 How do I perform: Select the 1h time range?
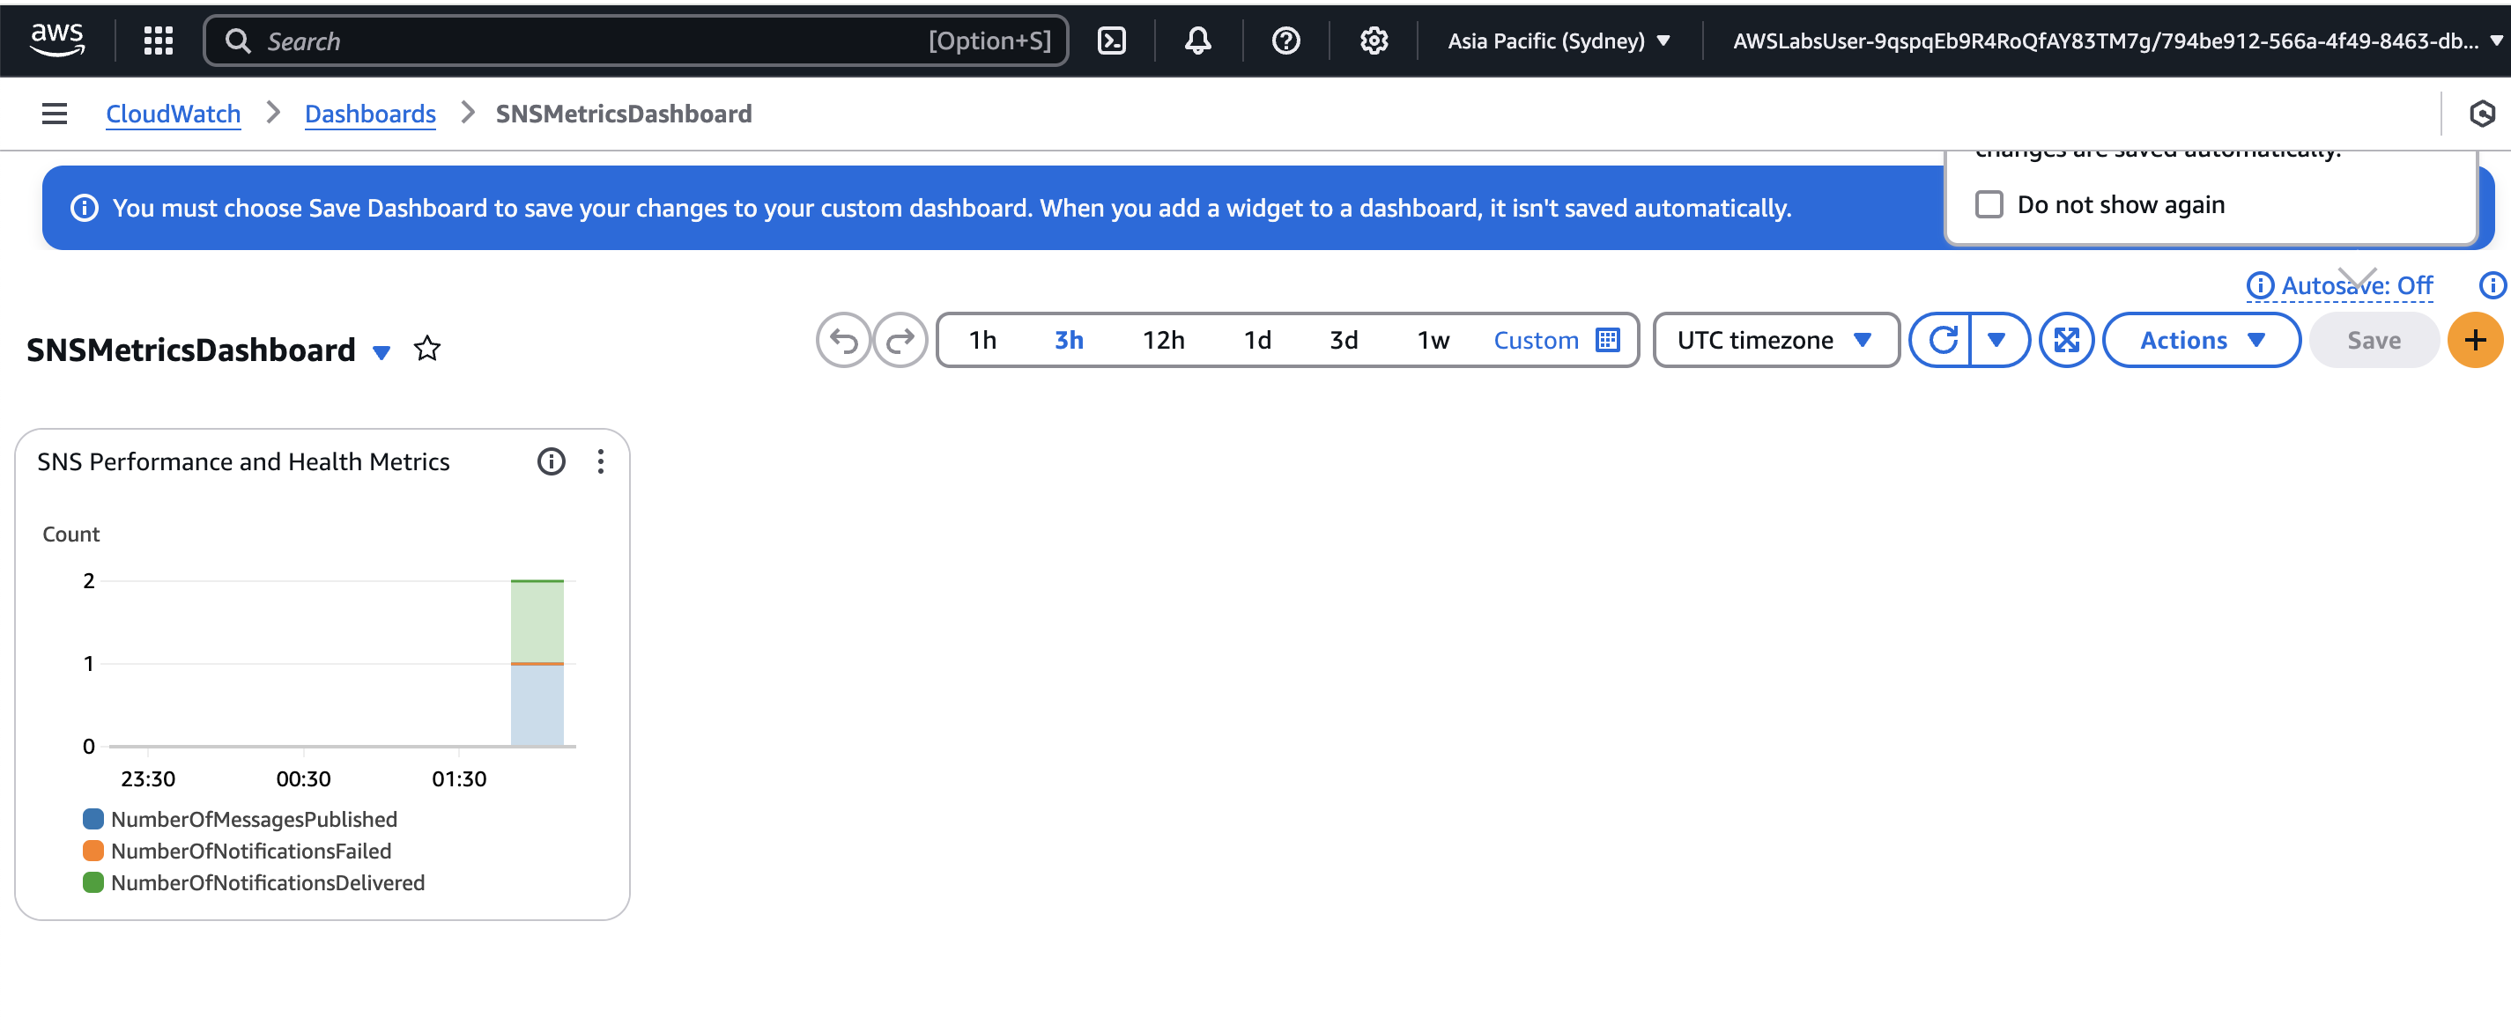coord(982,340)
